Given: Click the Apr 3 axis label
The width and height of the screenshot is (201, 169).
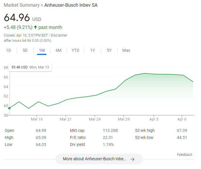Looking at the screenshot, I should point(154,119).
